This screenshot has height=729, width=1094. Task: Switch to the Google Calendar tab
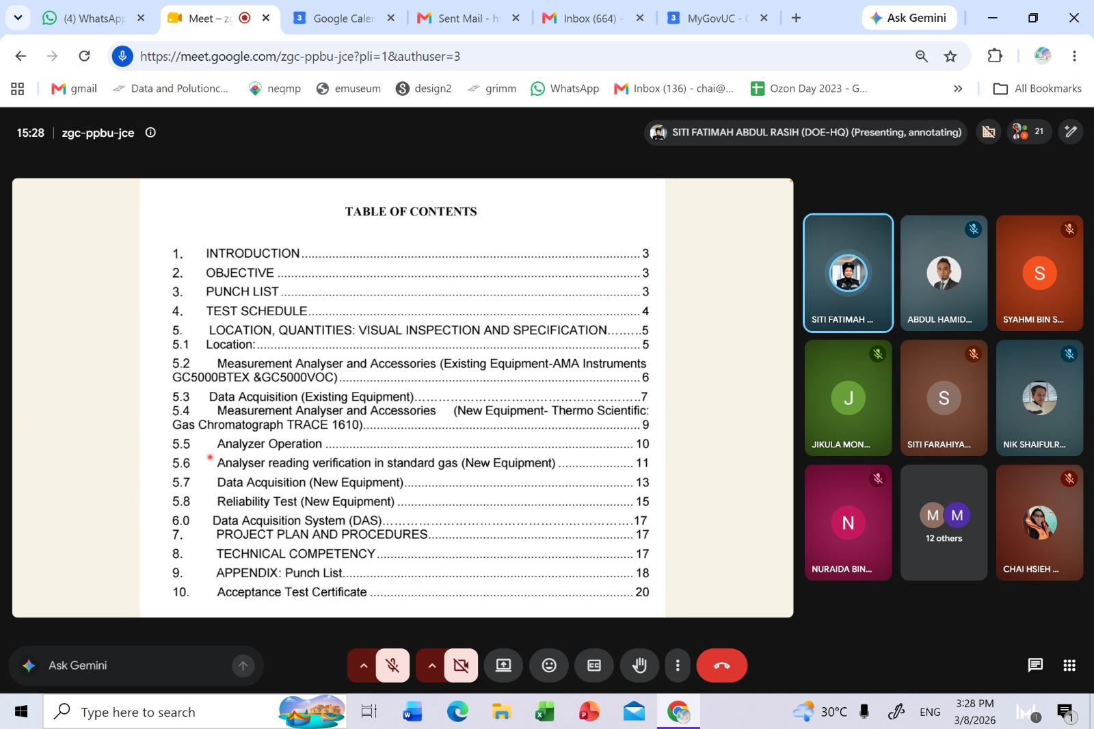point(343,18)
